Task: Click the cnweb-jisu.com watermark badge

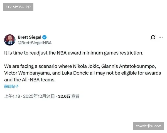Action: [148, 126]
